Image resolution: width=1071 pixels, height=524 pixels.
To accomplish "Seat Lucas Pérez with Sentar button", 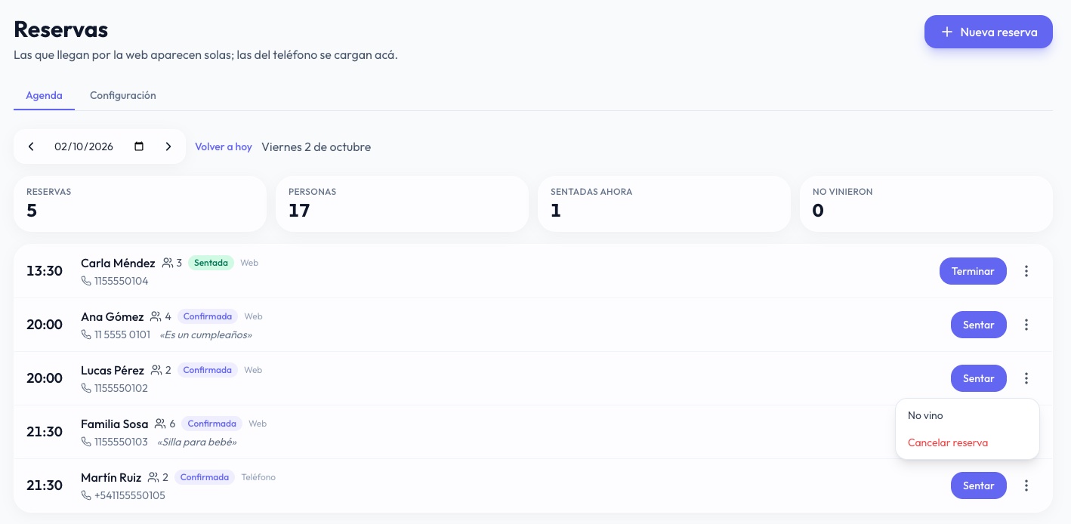I will point(979,378).
